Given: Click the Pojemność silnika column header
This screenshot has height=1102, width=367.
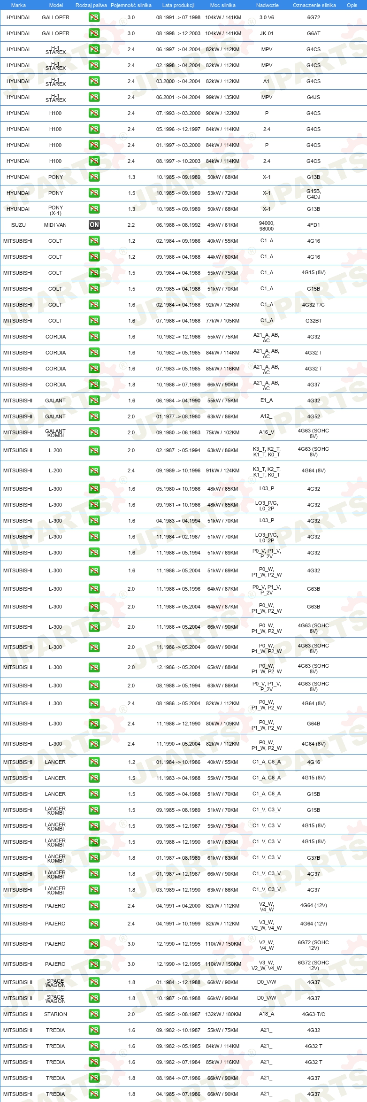Looking at the screenshot, I should click(x=131, y=5).
